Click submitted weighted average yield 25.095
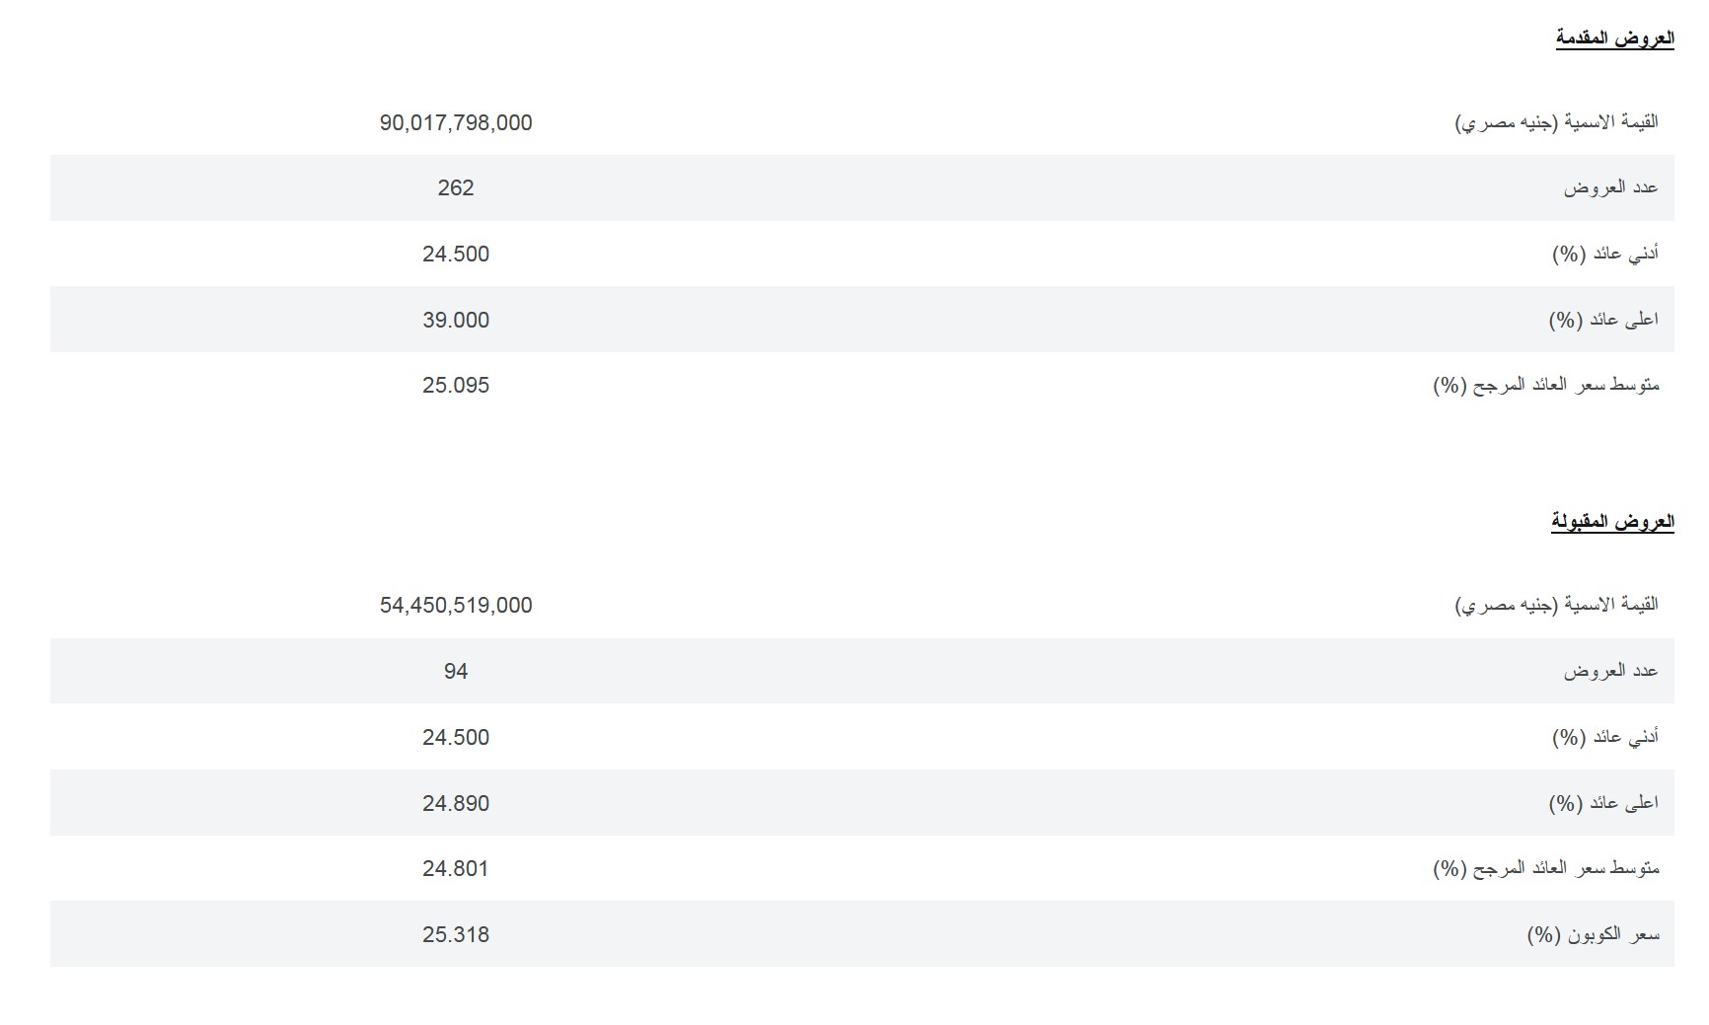Viewport: 1709px width, 1025px height. point(456,385)
